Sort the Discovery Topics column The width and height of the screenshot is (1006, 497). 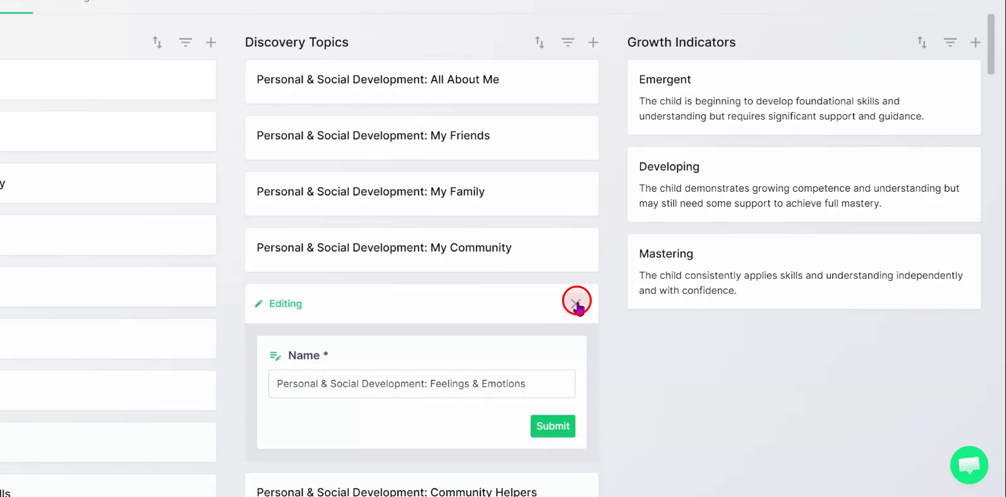[539, 42]
